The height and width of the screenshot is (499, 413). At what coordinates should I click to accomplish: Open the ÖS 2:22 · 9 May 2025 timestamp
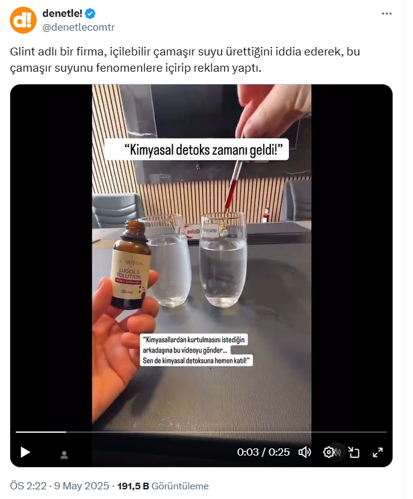pyautogui.click(x=60, y=486)
